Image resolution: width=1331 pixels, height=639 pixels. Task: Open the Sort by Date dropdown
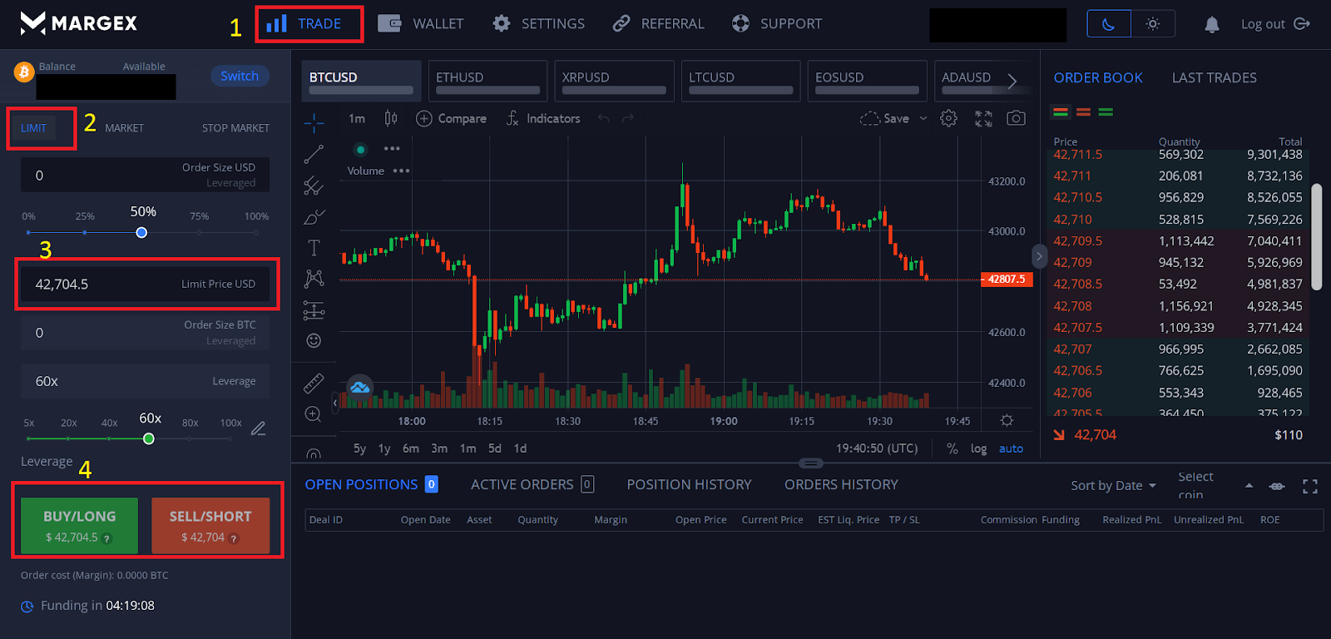tap(1113, 486)
